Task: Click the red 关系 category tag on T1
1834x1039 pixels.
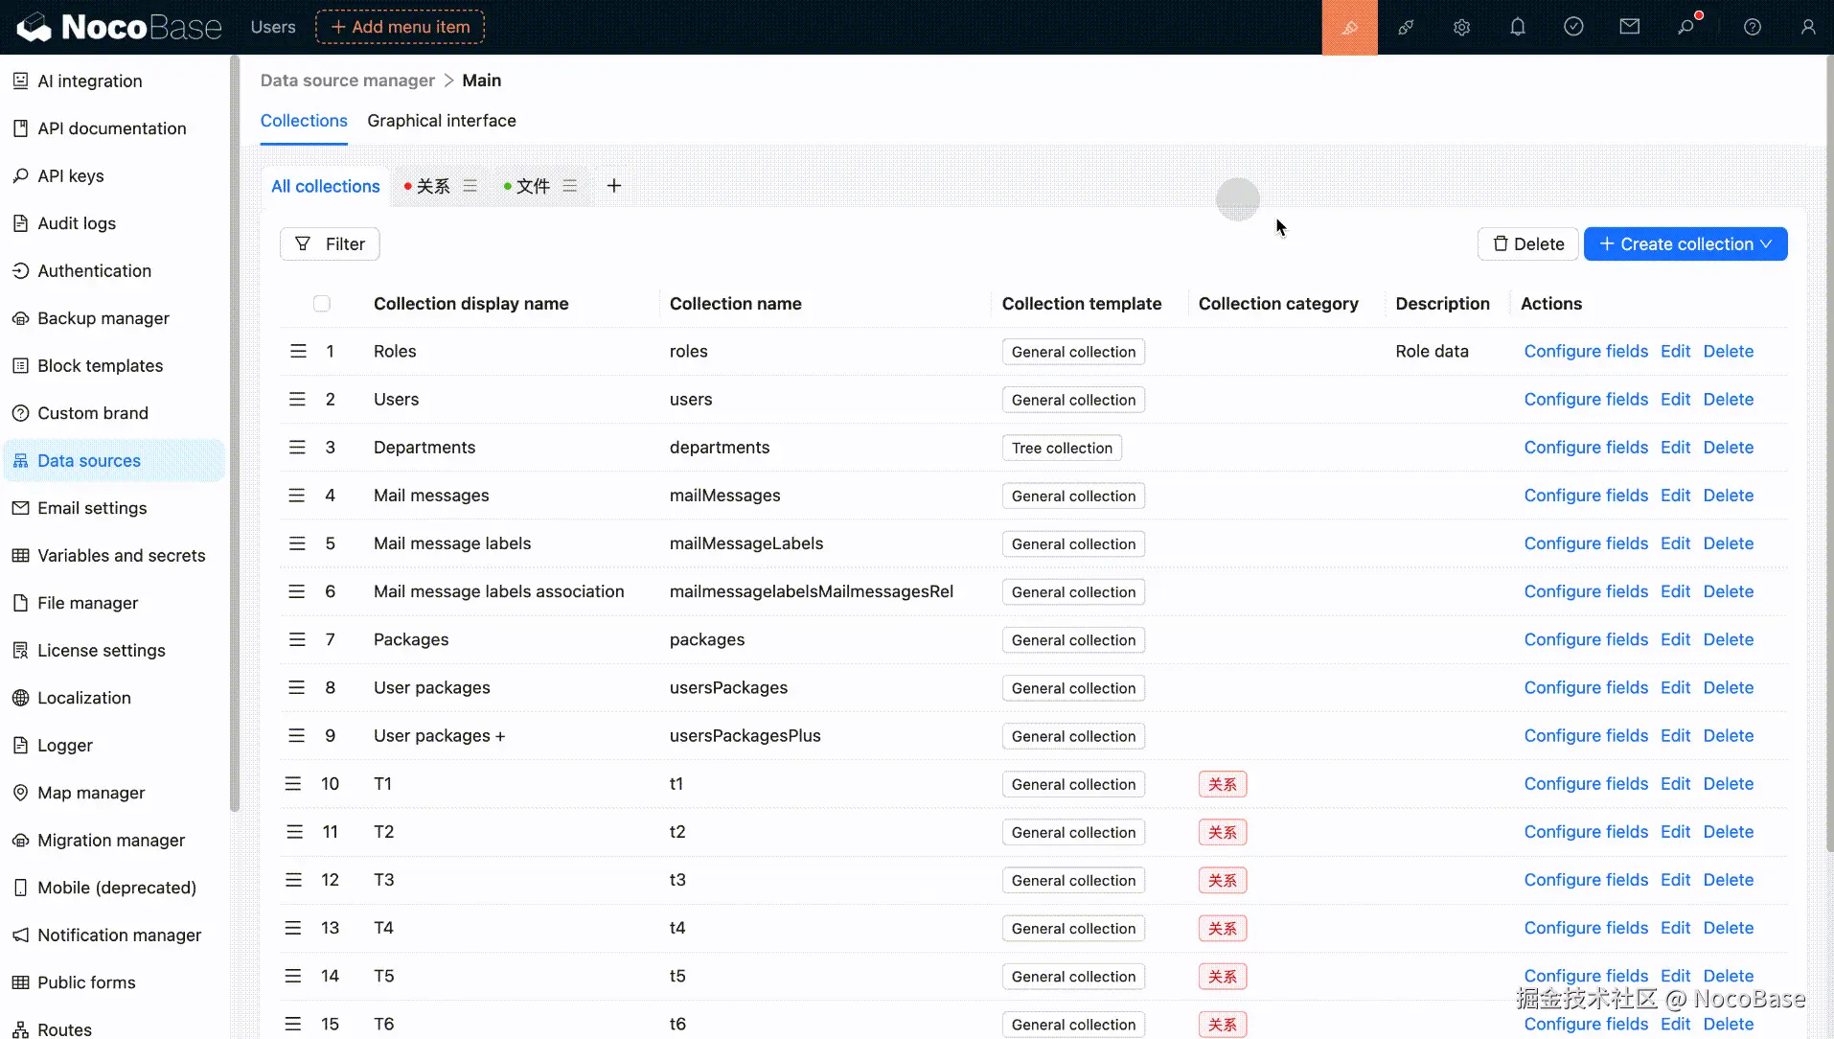Action: 1222,784
